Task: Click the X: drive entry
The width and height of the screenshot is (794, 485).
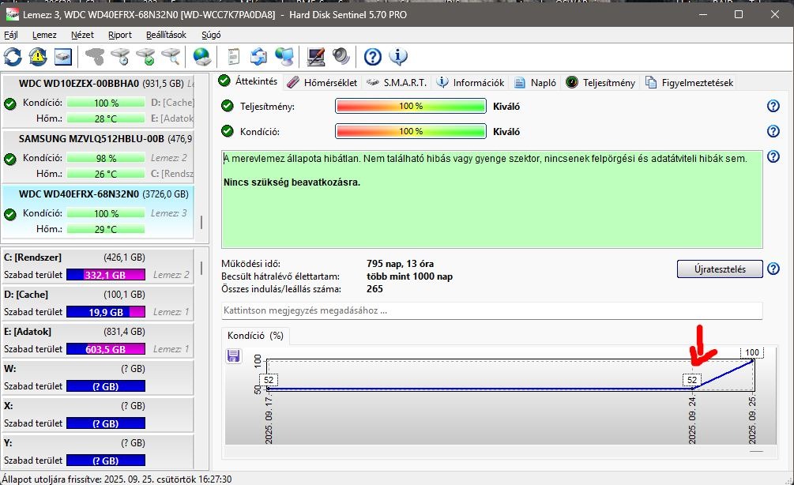Action: click(x=97, y=414)
